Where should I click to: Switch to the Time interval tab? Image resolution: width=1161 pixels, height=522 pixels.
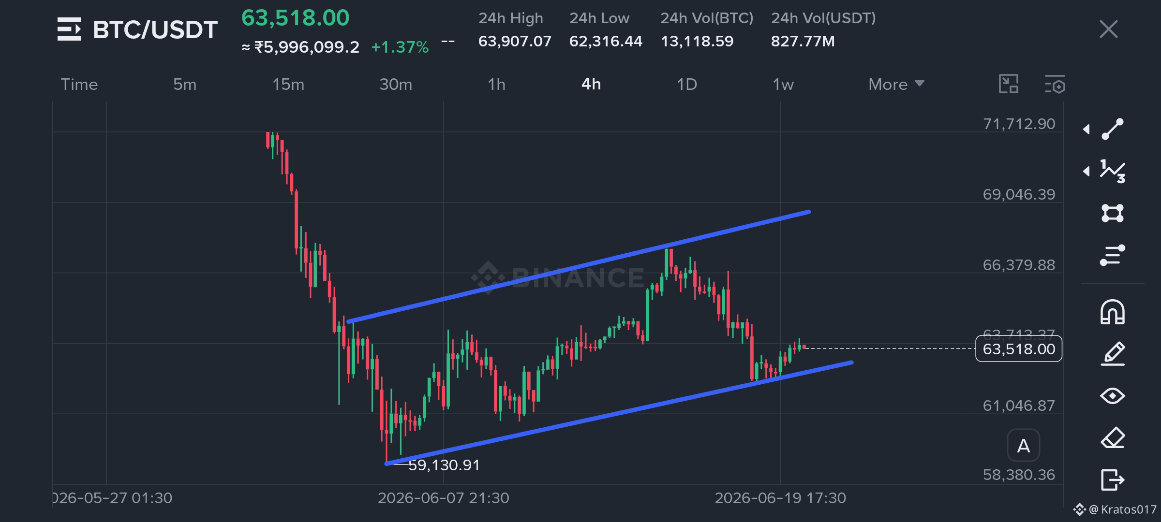coord(79,84)
